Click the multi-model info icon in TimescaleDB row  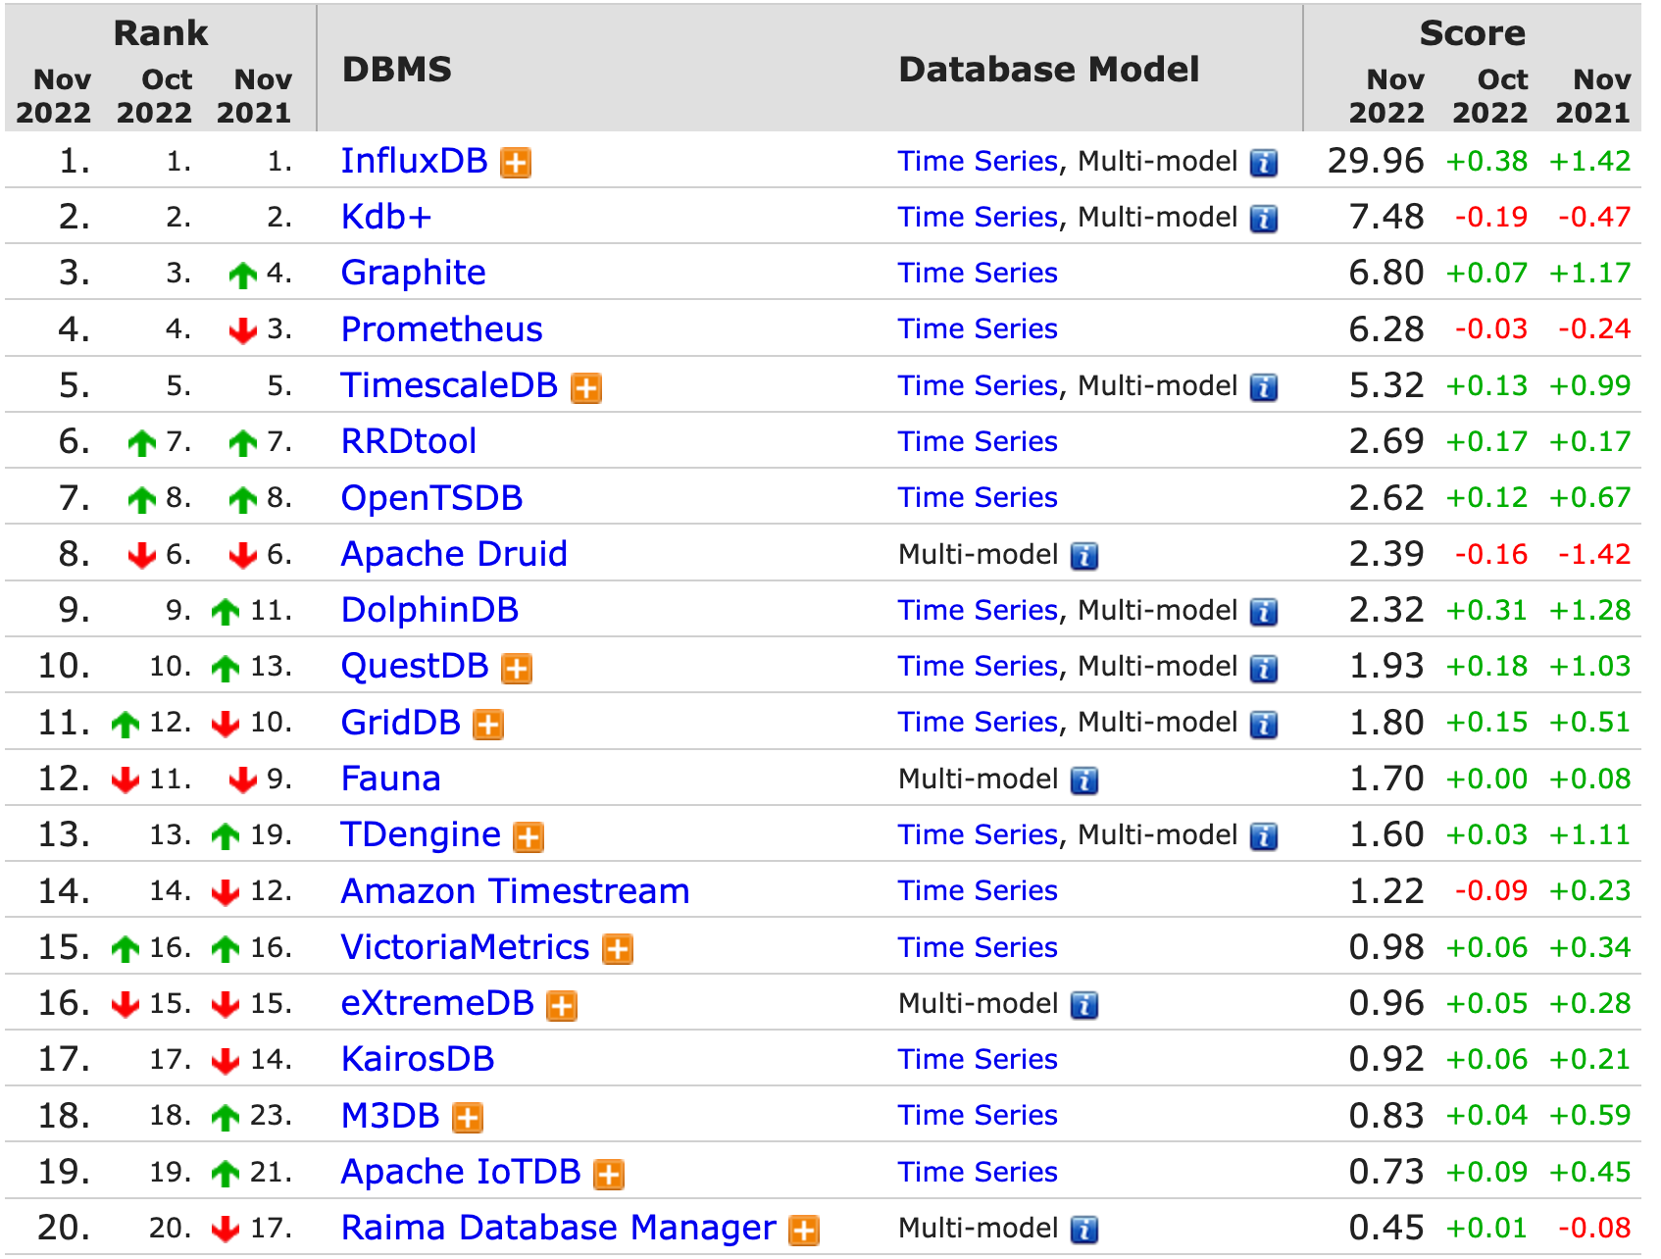[1264, 387]
